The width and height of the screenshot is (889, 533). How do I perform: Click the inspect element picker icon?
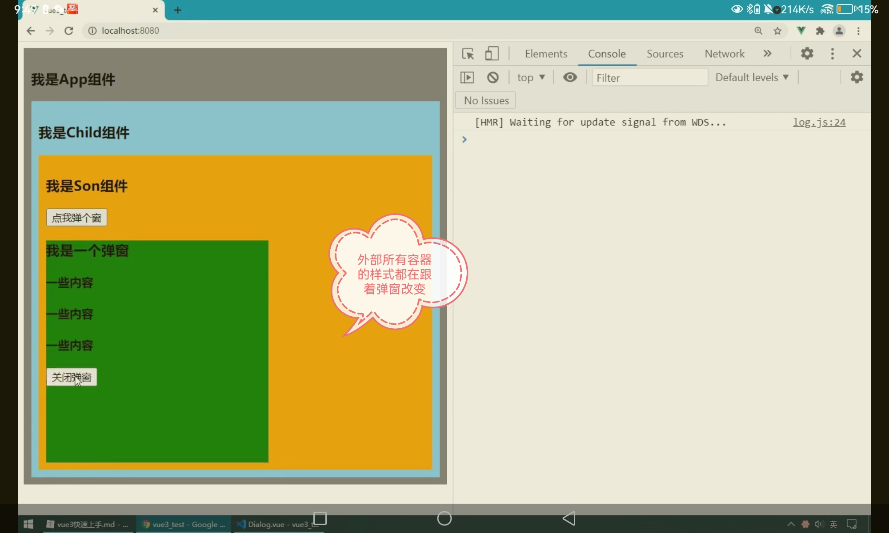click(x=468, y=54)
